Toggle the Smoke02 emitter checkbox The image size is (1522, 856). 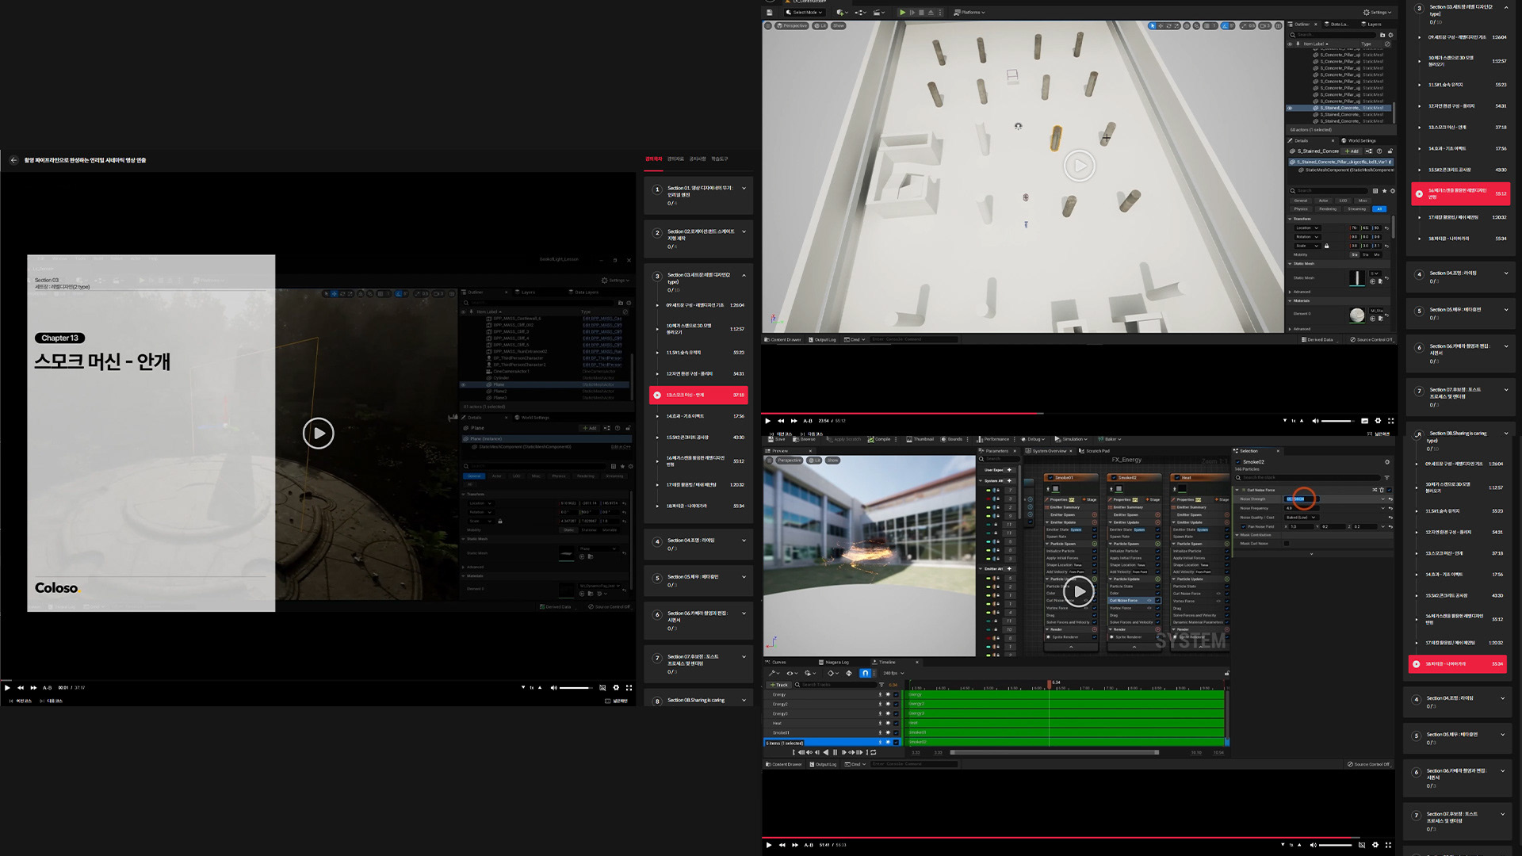1113,478
